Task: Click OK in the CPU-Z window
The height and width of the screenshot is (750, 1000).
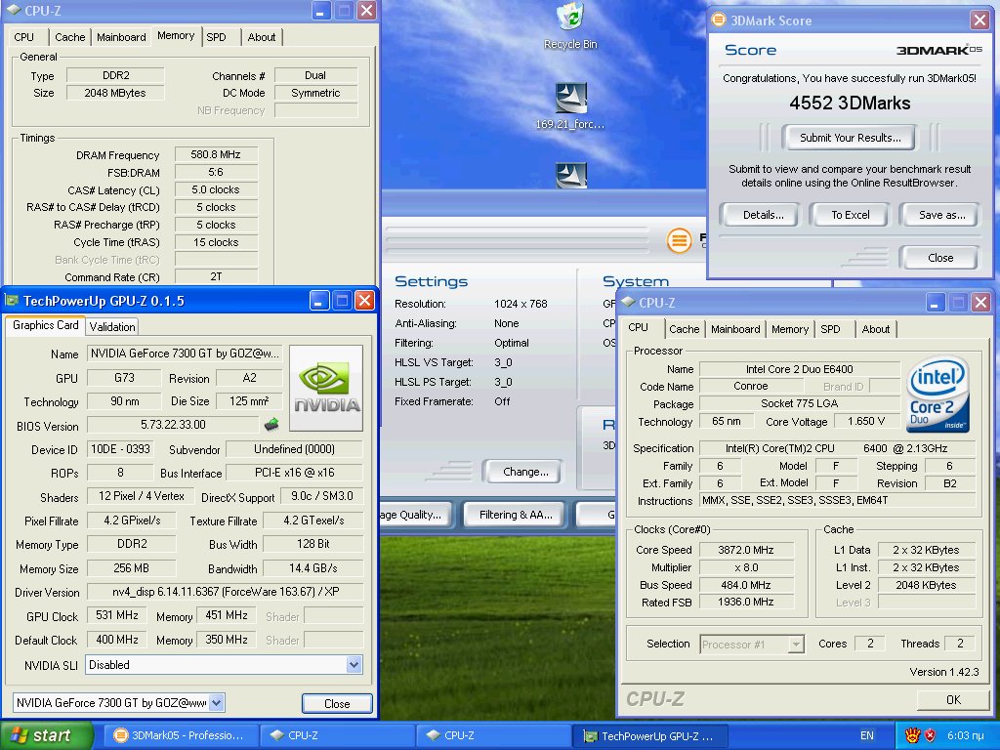Action: coord(953,699)
